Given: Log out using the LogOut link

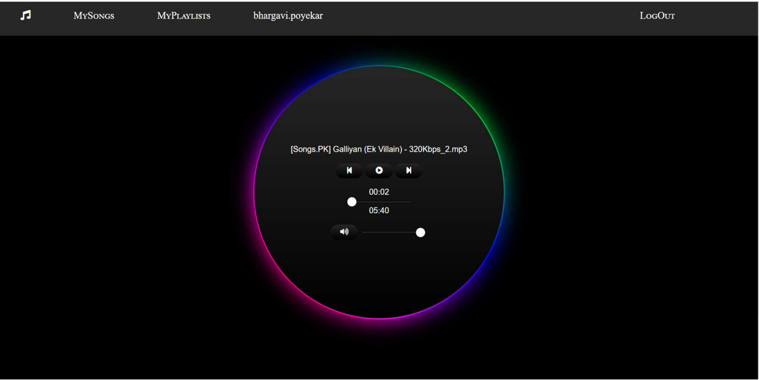Looking at the screenshot, I should (x=657, y=16).
